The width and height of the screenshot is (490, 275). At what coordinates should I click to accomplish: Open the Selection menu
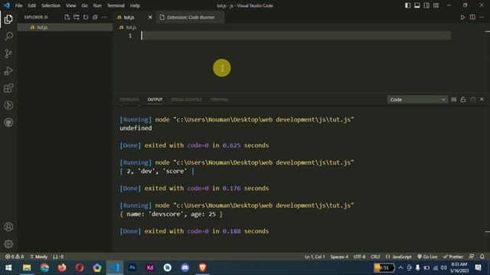(x=51, y=5)
